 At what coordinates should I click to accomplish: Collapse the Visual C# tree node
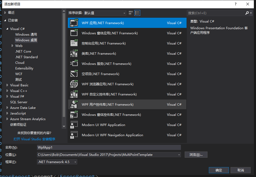(7, 28)
